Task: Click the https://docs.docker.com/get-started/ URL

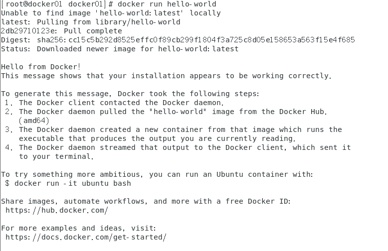Action: tap(86, 237)
